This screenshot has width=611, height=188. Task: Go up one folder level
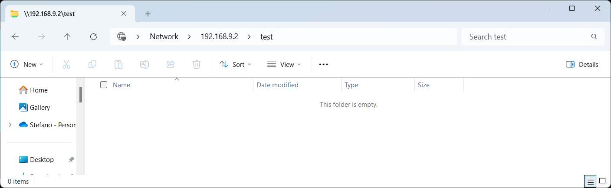point(67,37)
